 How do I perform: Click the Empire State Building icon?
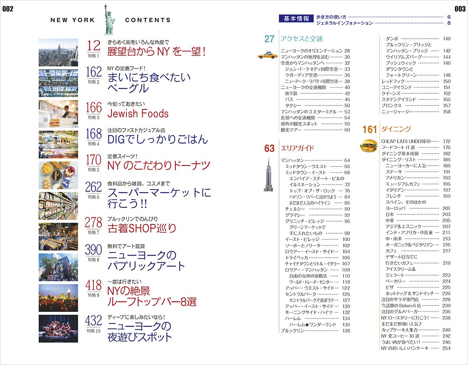pyautogui.click(x=268, y=174)
